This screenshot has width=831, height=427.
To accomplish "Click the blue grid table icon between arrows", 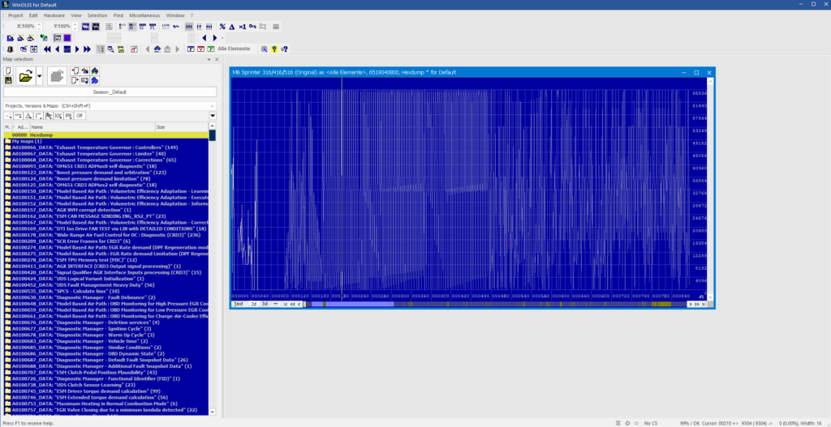I will pos(67,49).
